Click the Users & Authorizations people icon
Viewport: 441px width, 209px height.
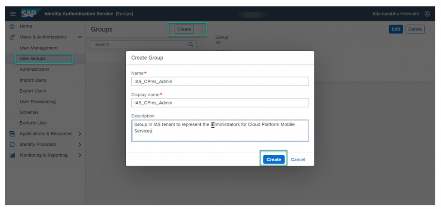12,37
